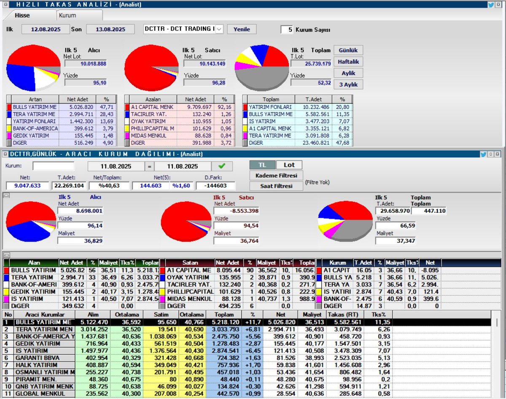Screen dimensions: 506x399
Task: Select the 3 Aylık period button
Action: tap(348, 84)
